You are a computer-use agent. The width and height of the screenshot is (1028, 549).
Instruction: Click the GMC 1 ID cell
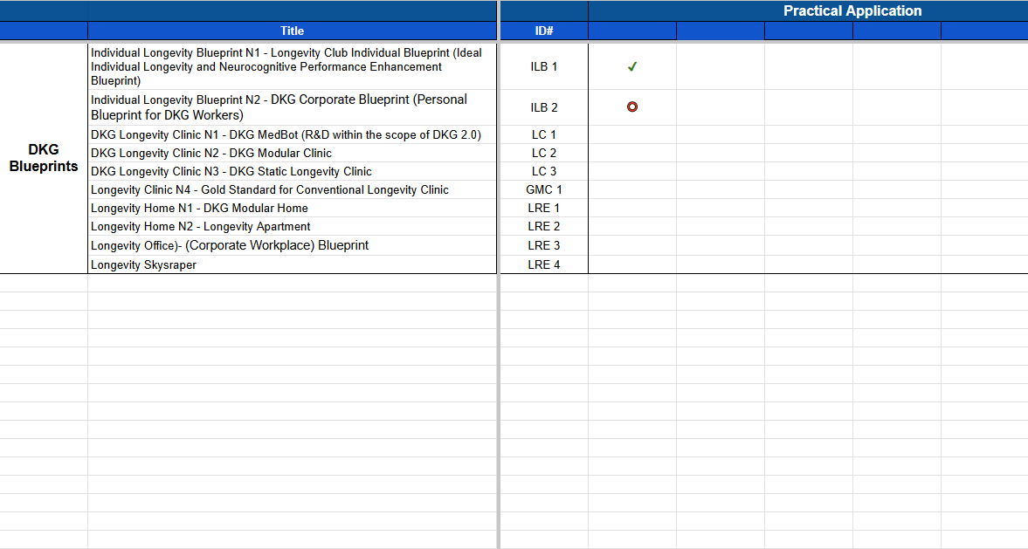click(x=543, y=189)
